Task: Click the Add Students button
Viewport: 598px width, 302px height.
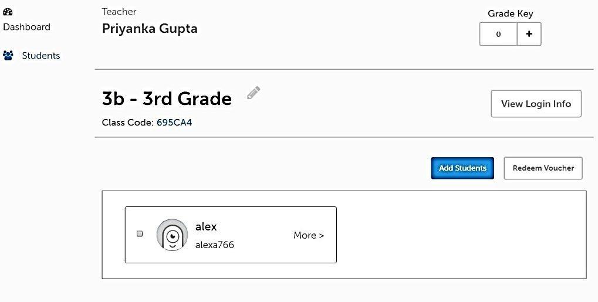Action: point(462,168)
